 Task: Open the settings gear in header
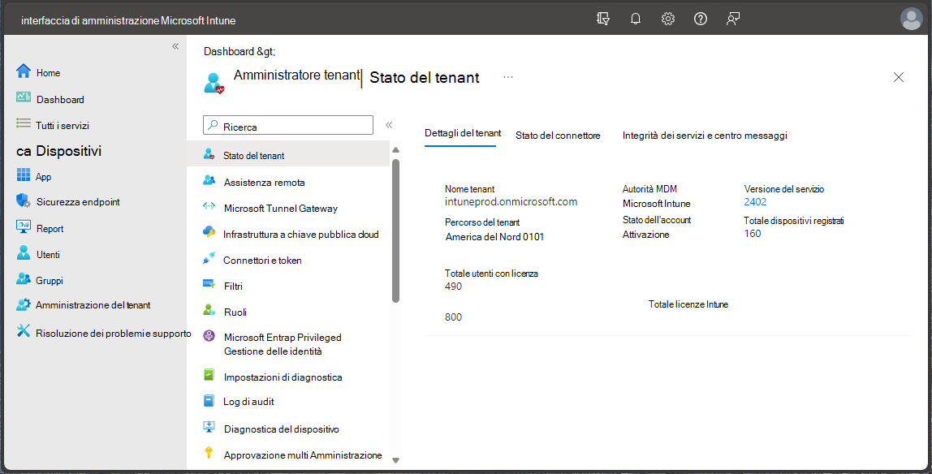pyautogui.click(x=668, y=19)
